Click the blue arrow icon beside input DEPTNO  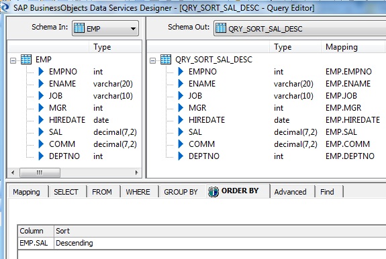(x=41, y=156)
